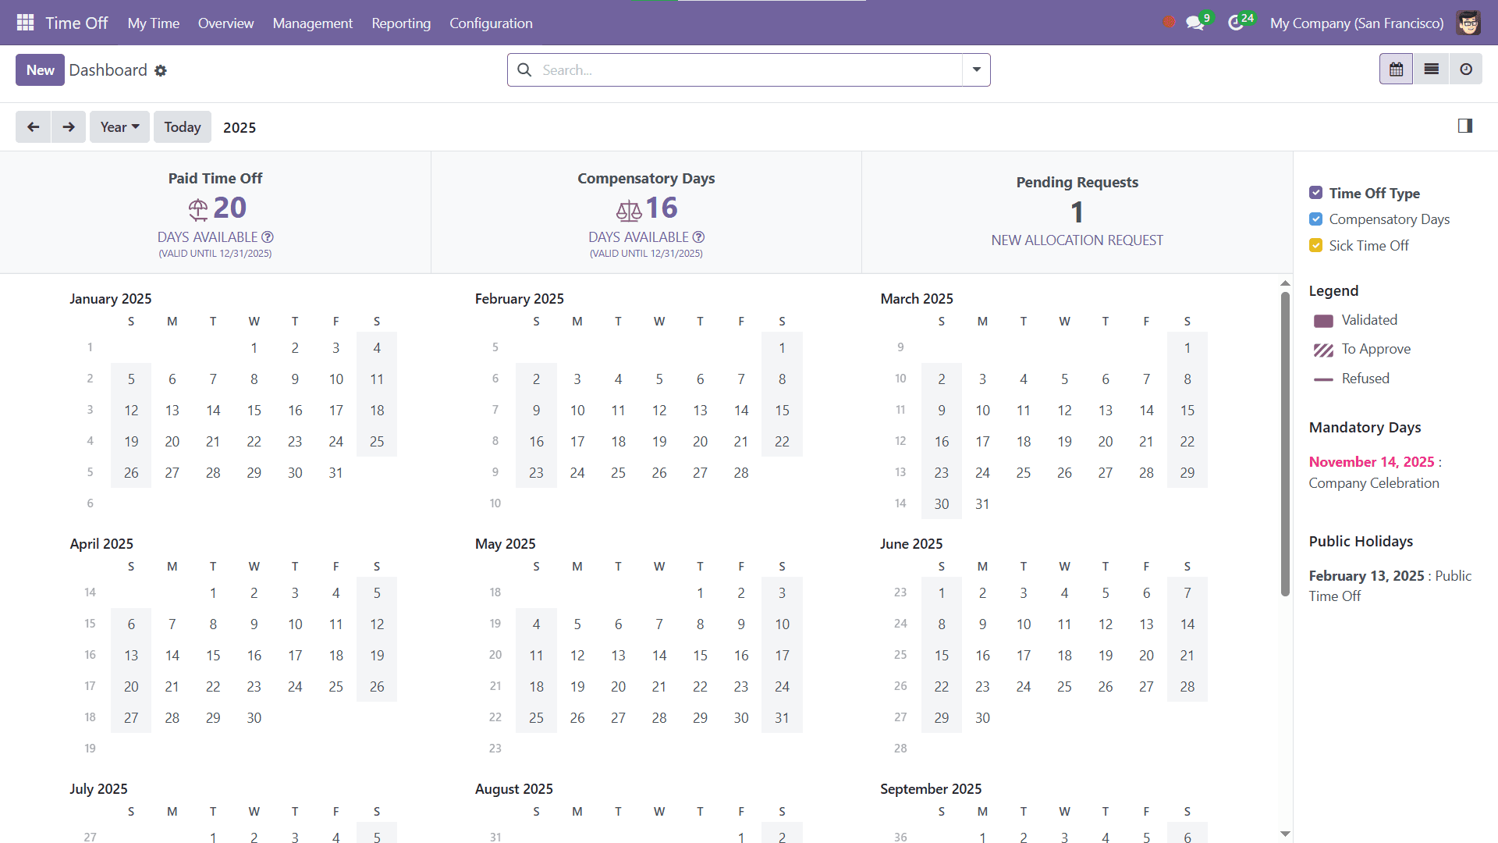Open the Dashboard settings gear

pos(162,70)
